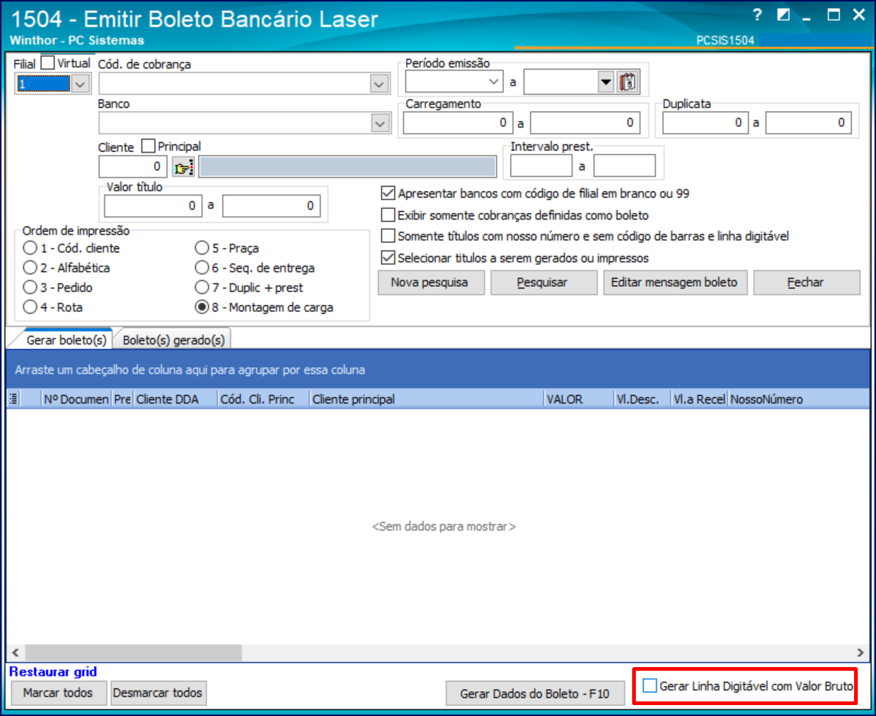
Task: Sort by the Prest column header
Action: click(122, 399)
